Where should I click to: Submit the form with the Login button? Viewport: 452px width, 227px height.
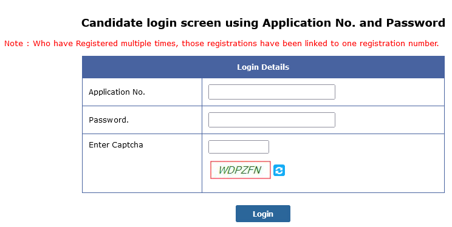[x=263, y=214]
